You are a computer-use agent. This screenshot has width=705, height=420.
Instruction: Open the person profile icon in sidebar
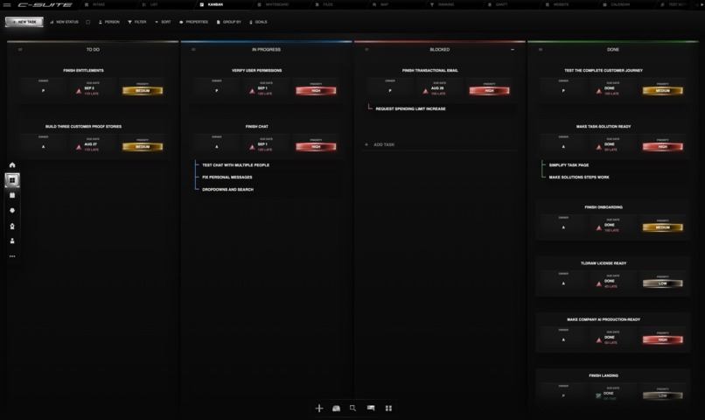point(12,241)
